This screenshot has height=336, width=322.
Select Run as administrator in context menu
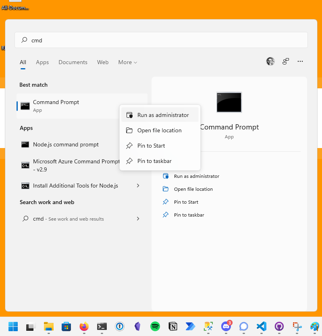coord(163,115)
